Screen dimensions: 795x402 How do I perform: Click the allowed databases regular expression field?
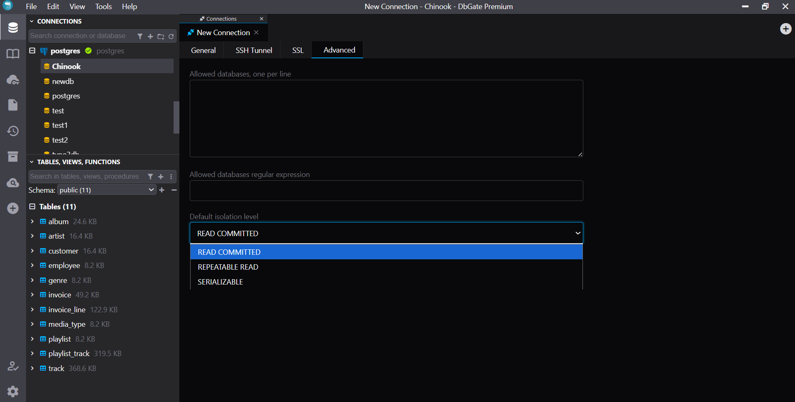click(386, 191)
